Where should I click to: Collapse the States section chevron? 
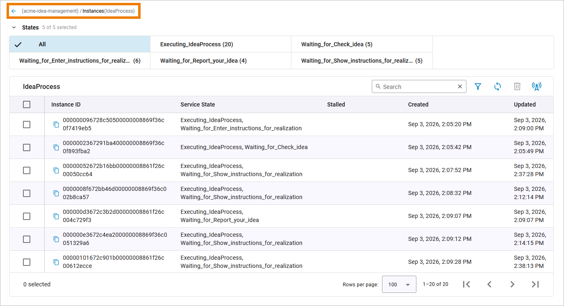[x=14, y=27]
